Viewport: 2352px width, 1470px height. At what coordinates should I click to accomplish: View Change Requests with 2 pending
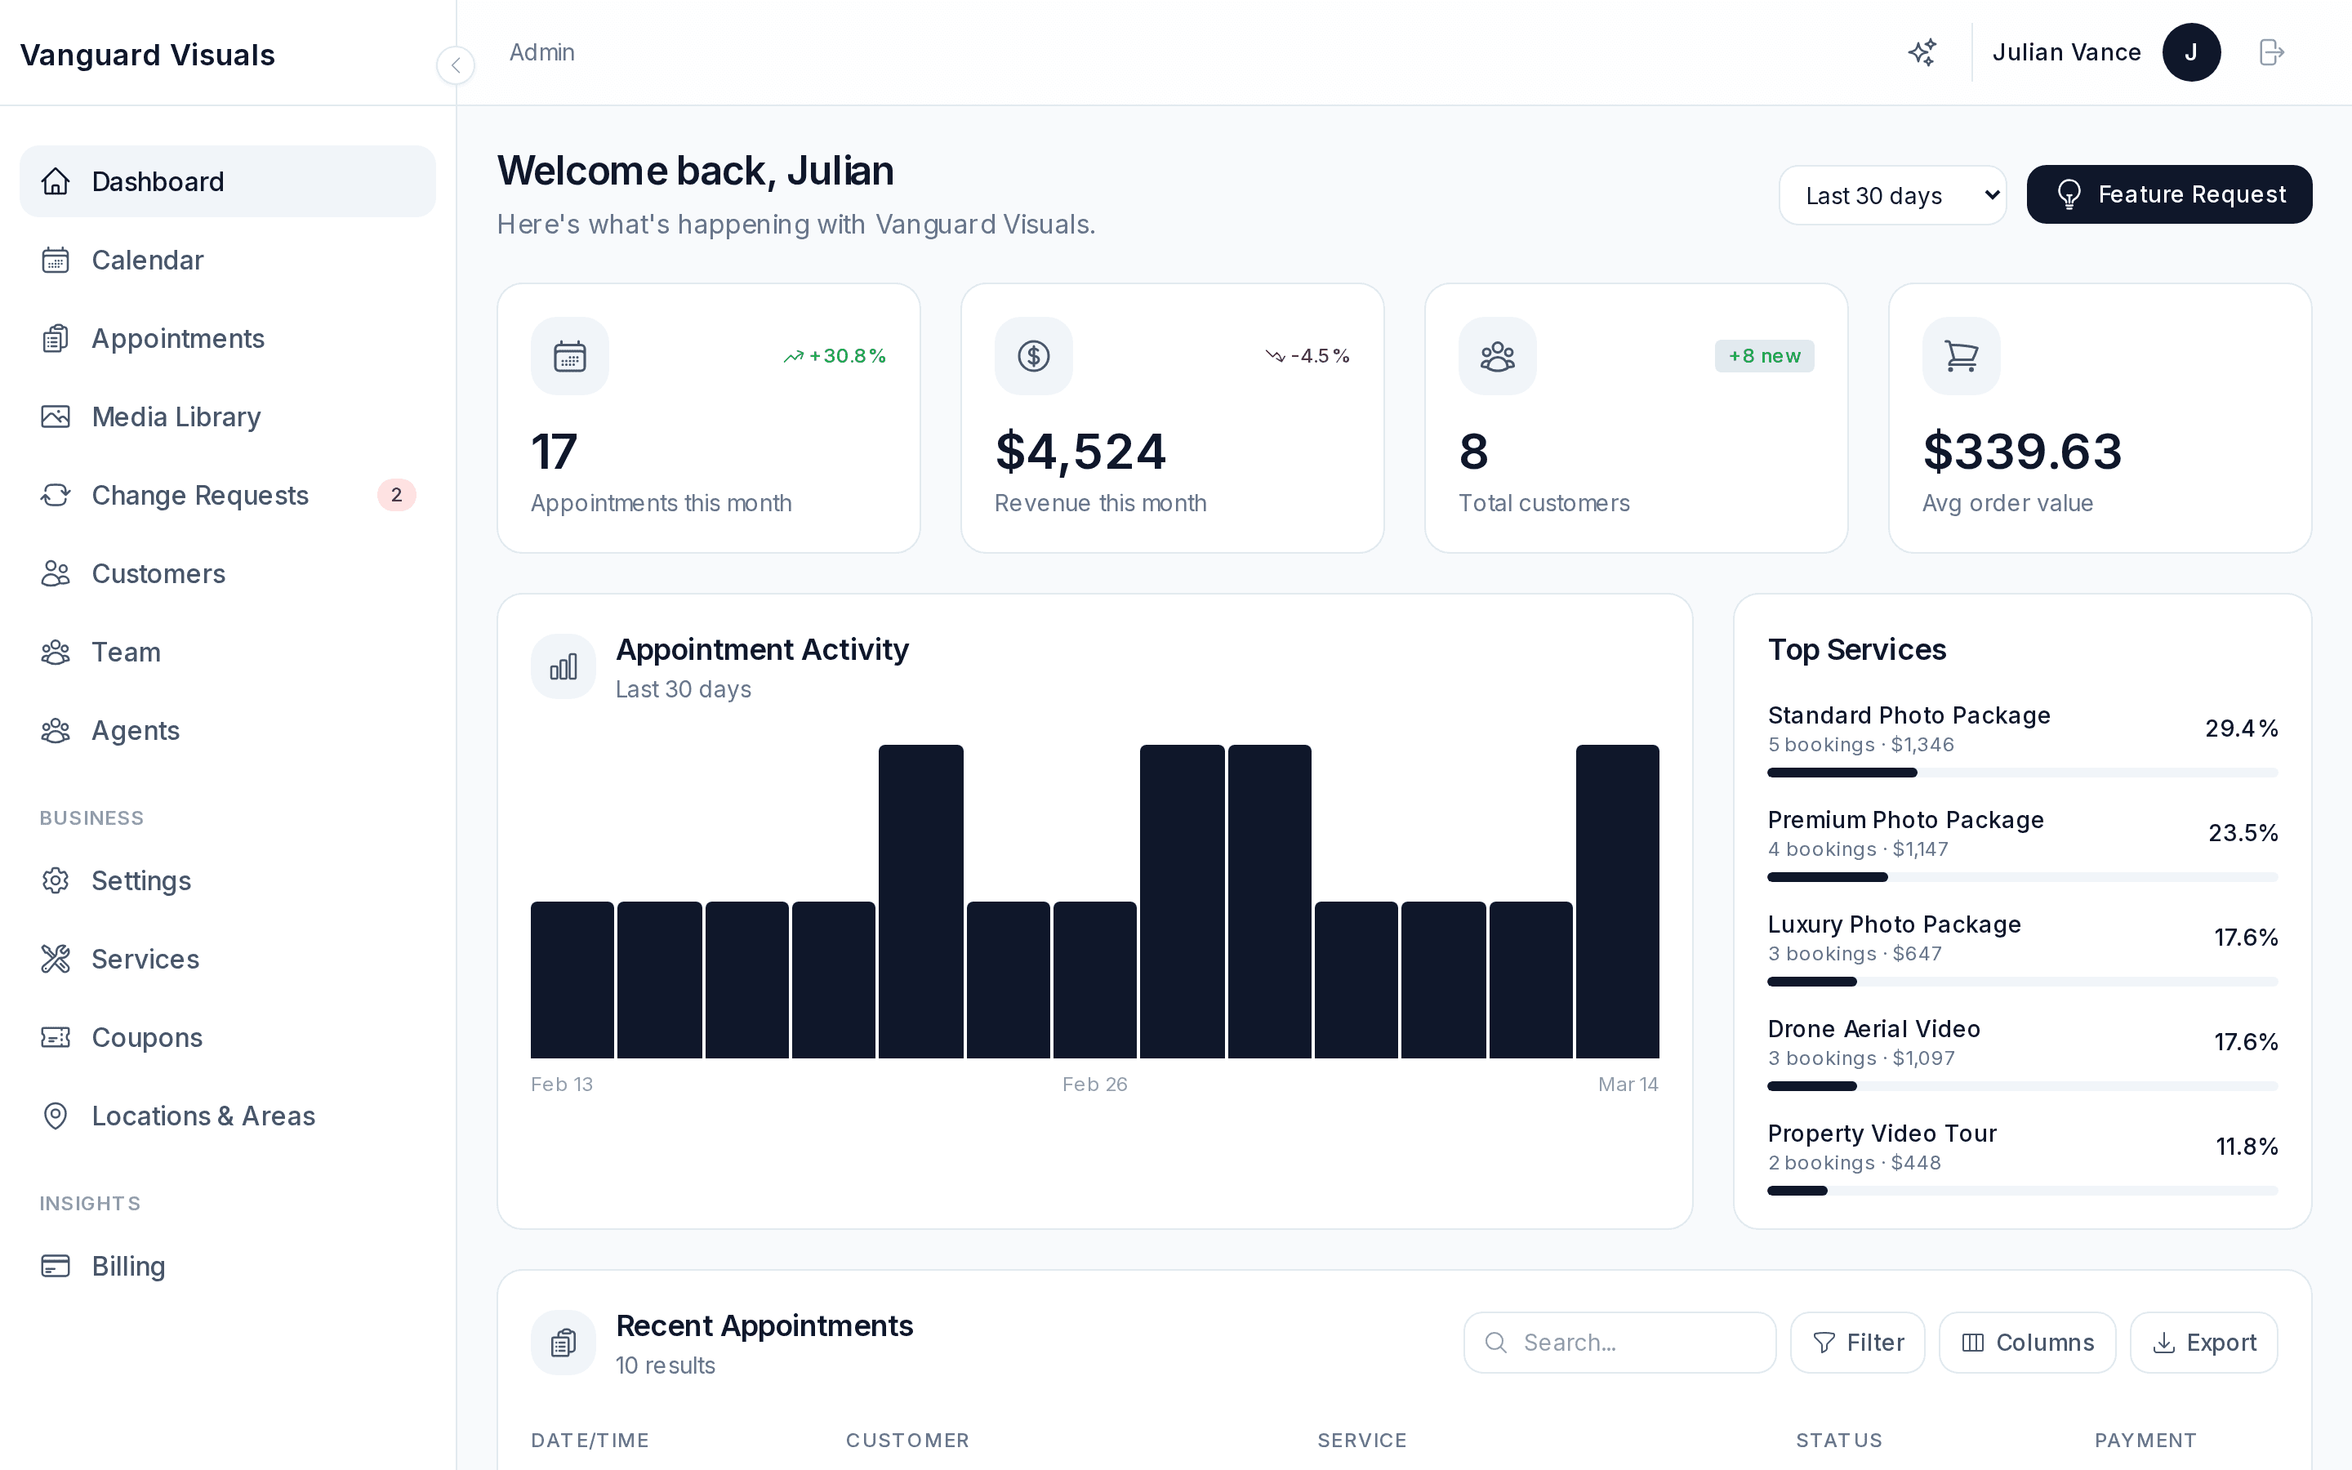click(x=199, y=495)
